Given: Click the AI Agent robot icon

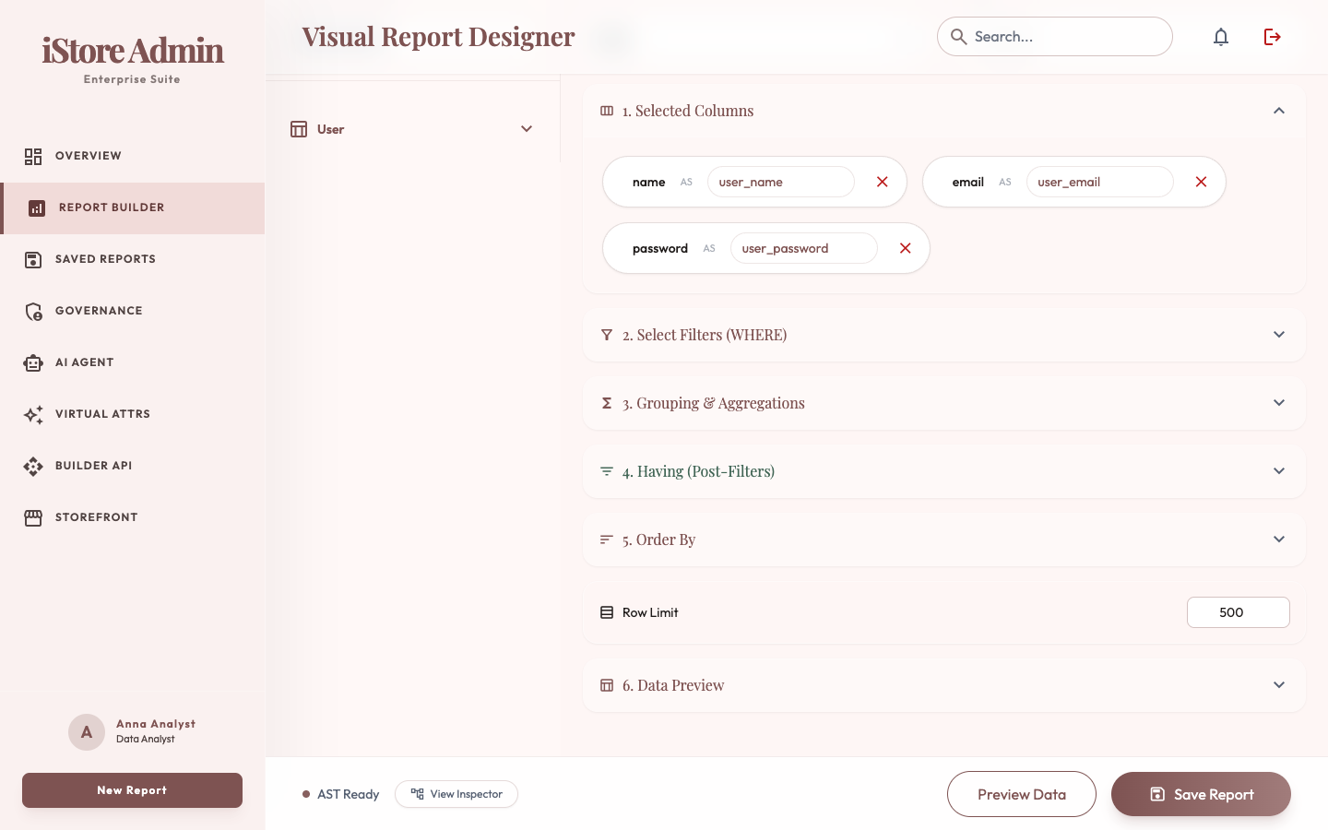Looking at the screenshot, I should [33, 363].
